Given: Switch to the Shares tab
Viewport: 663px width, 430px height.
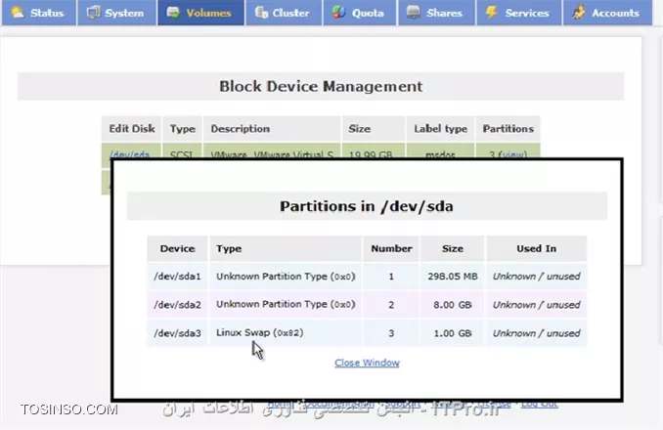Looking at the screenshot, I should pos(436,13).
